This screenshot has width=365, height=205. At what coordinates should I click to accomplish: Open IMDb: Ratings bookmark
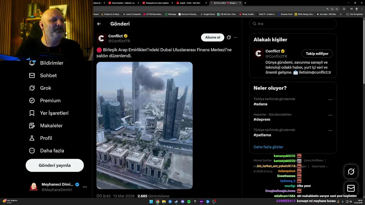click(304, 14)
